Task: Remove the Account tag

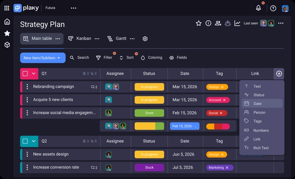Action: point(224,100)
